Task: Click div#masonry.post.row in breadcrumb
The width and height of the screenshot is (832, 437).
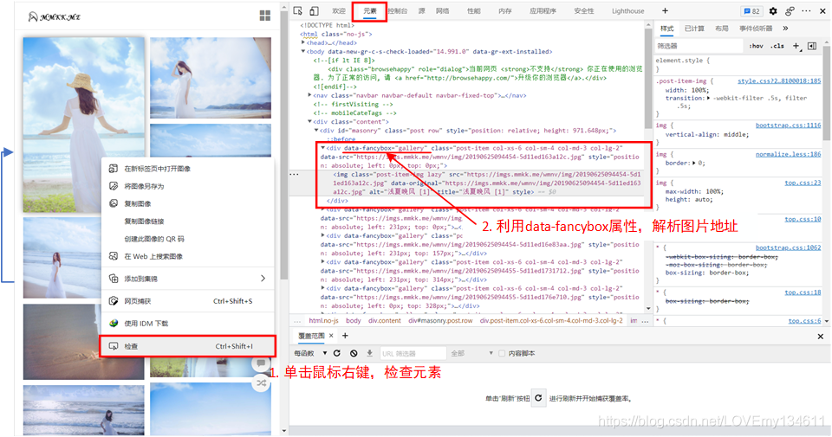Action: pos(440,320)
